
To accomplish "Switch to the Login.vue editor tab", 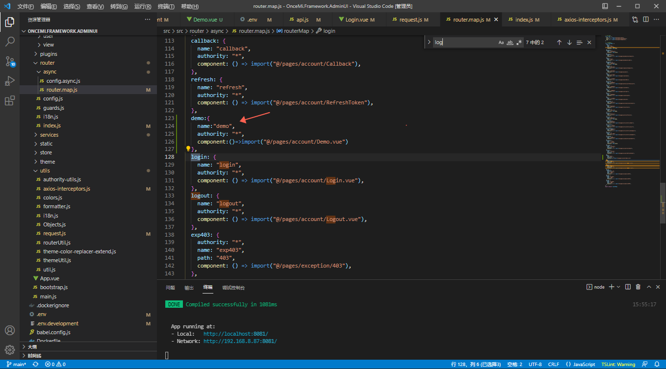I will pos(357,20).
